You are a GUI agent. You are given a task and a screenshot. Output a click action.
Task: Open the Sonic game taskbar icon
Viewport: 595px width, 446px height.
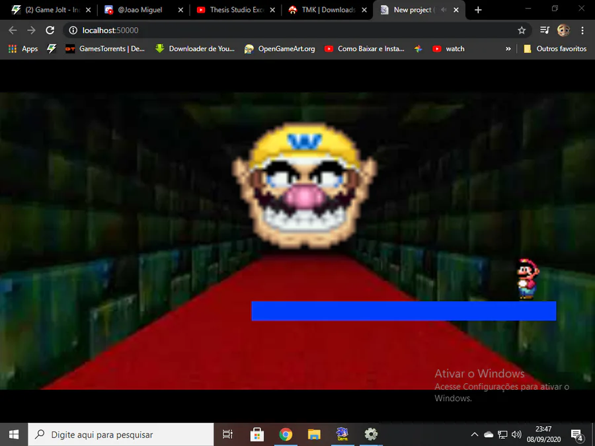click(x=342, y=435)
